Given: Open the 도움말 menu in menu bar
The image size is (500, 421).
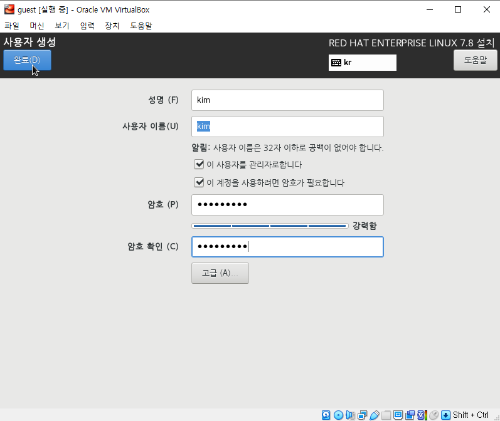Looking at the screenshot, I should (141, 26).
